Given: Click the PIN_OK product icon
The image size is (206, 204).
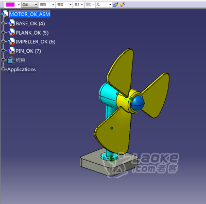Looking at the screenshot, I should [x=11, y=51].
